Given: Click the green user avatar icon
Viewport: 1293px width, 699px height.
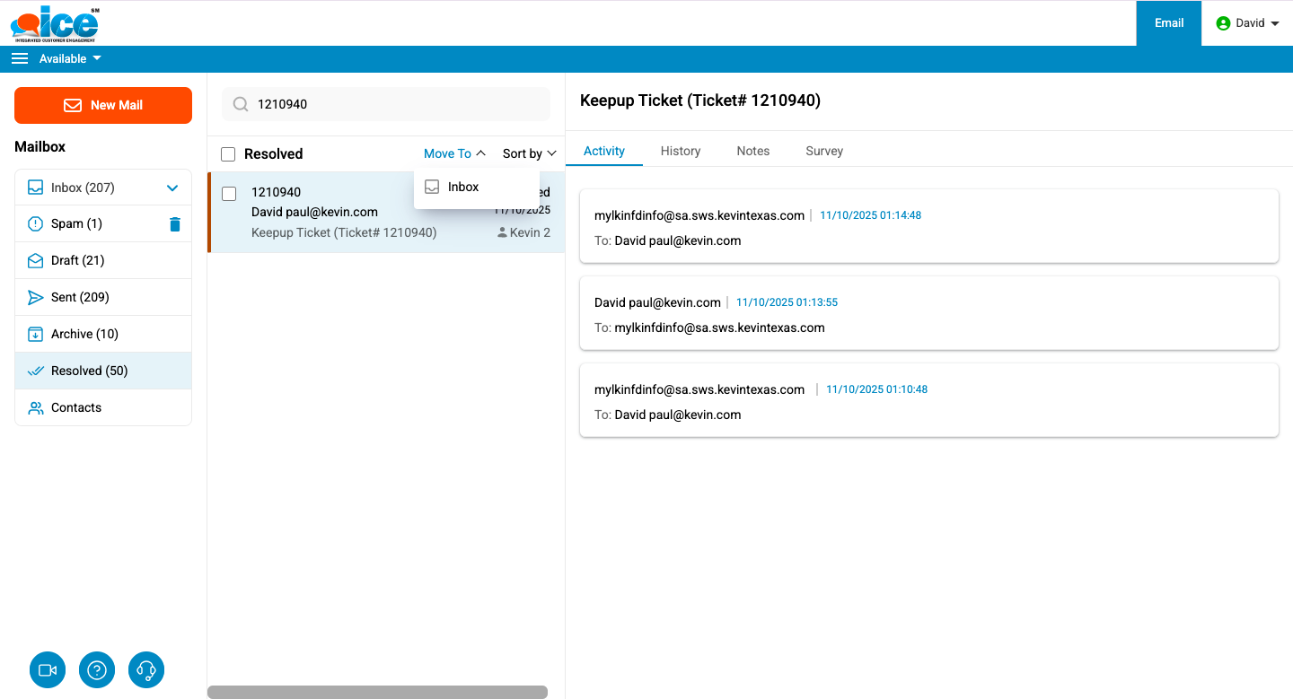Looking at the screenshot, I should point(1223,23).
